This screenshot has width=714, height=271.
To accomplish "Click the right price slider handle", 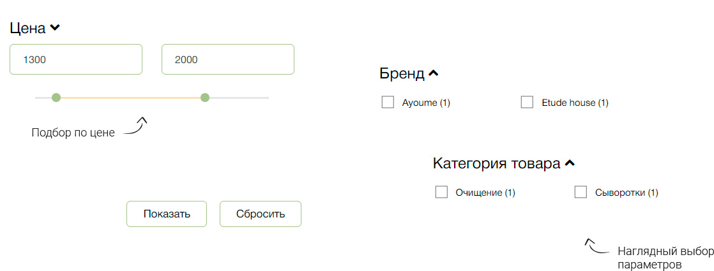I will [x=205, y=98].
